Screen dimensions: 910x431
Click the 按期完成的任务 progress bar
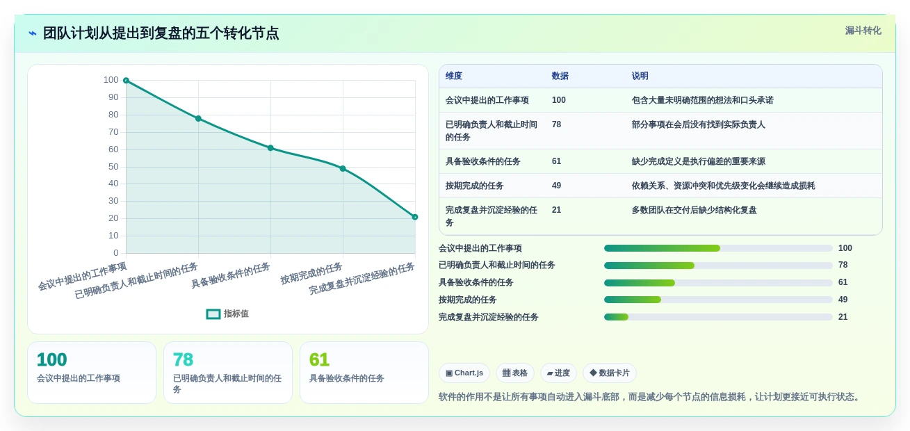pos(718,300)
